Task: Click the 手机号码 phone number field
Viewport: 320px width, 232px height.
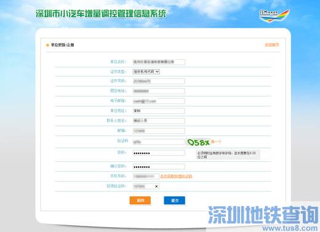Action: click(146, 176)
